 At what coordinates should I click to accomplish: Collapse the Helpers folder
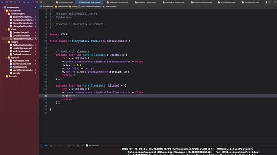(x=7, y=42)
